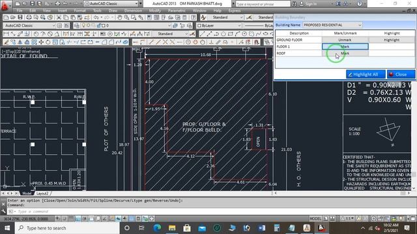Click Mark for FLOOR 1
Viewport: 417px width, 234px height.
345,46
